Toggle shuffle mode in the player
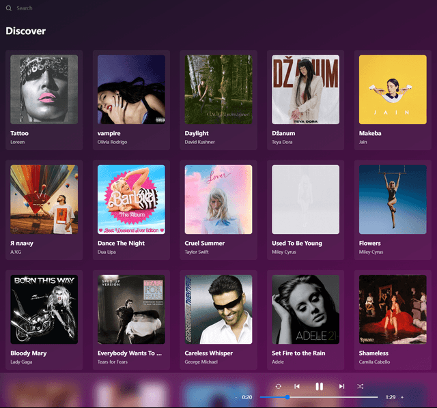437x408 pixels. click(x=360, y=386)
